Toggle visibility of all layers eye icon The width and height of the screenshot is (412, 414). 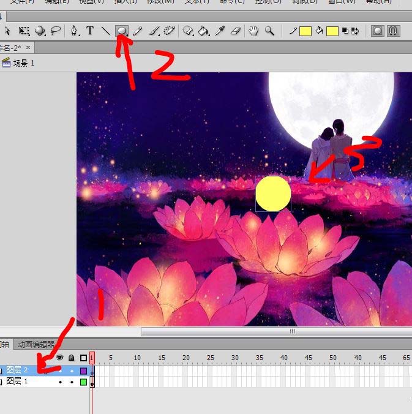point(60,358)
